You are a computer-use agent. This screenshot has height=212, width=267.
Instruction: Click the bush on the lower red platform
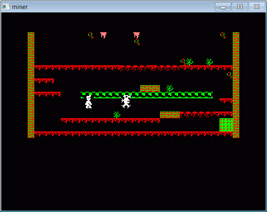pyautogui.click(x=117, y=115)
